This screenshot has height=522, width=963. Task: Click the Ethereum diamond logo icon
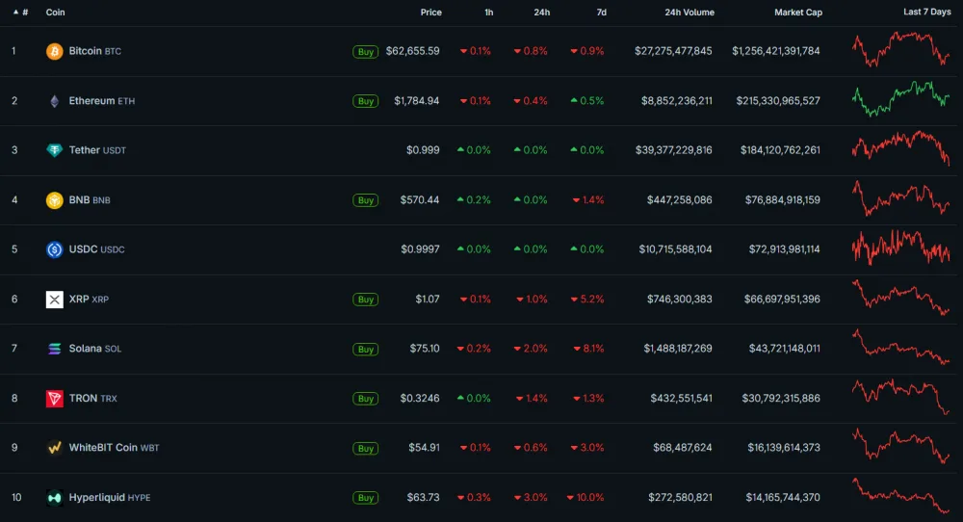coord(54,101)
